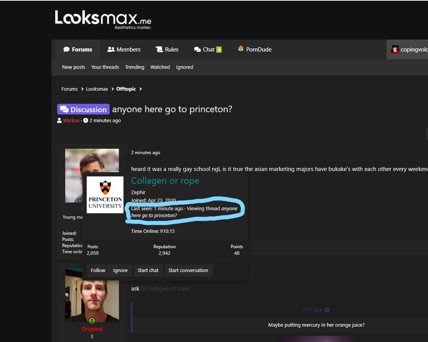428x342 pixels.
Task: Open the Rules tab
Action: [167, 49]
